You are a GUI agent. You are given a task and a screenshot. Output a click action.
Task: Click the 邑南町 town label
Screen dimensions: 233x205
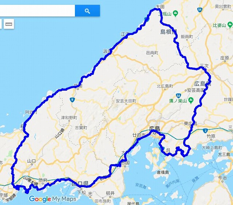tap(152, 53)
